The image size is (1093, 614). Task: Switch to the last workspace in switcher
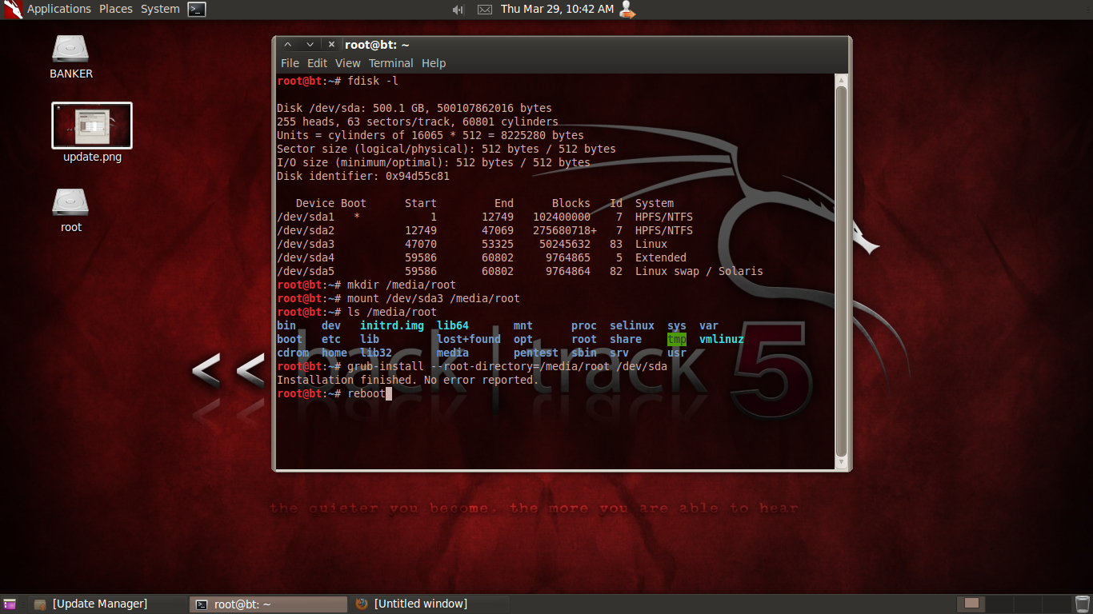(1057, 604)
